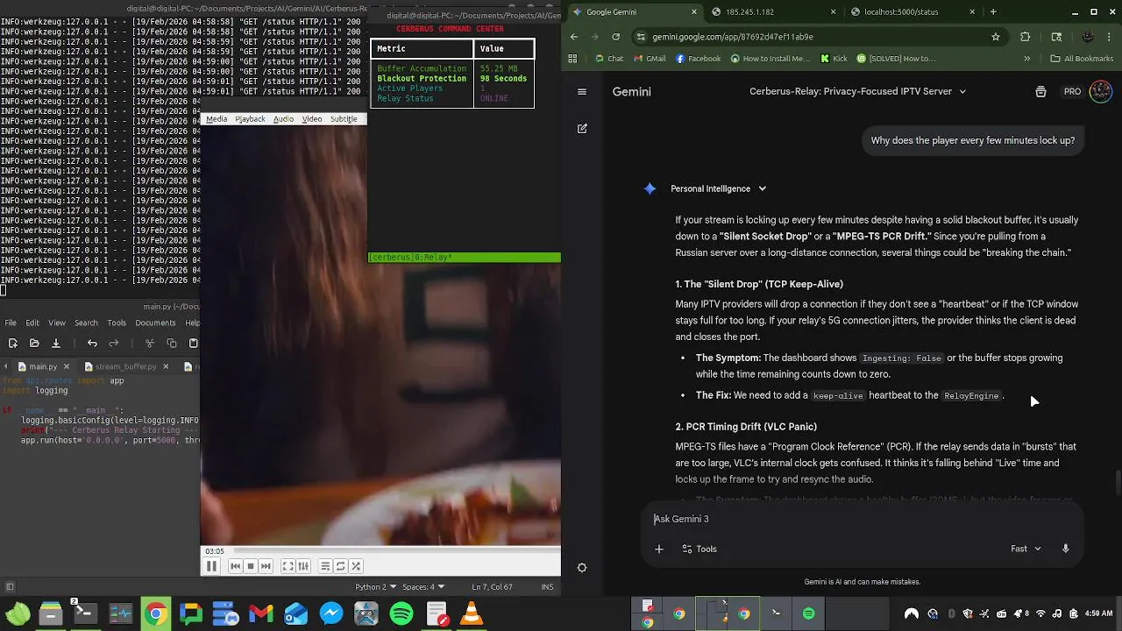Skip to previous media in VLC
This screenshot has width=1122, height=631.
coord(235,566)
